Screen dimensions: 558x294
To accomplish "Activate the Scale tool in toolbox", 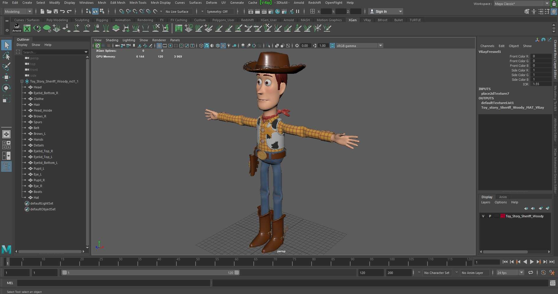I will click(x=6, y=99).
